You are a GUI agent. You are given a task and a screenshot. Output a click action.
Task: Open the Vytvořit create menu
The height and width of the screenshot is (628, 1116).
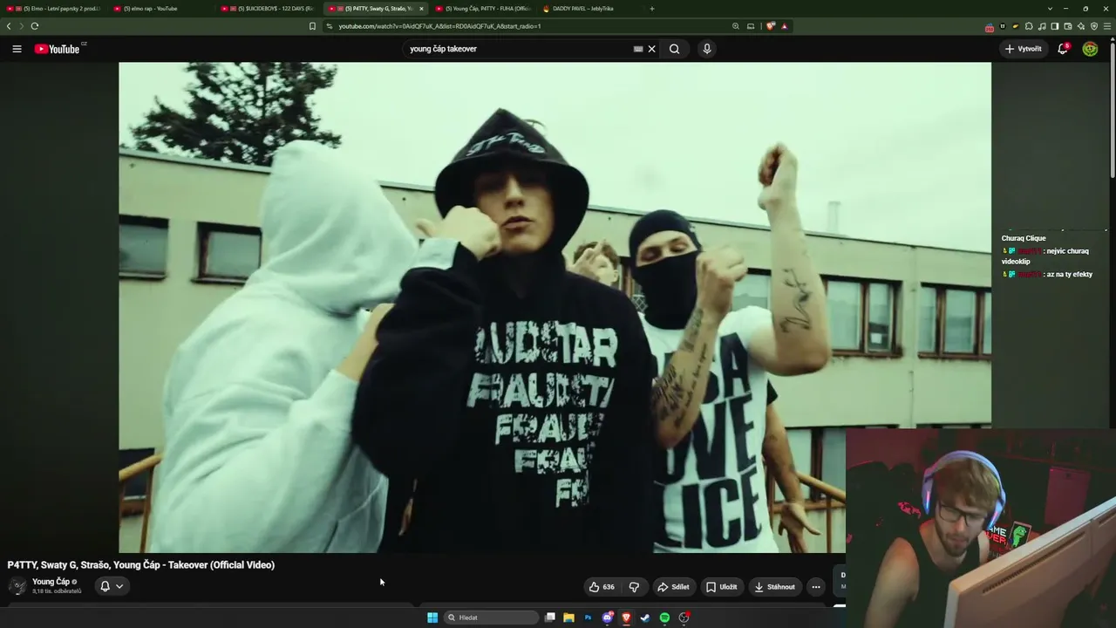point(1023,49)
